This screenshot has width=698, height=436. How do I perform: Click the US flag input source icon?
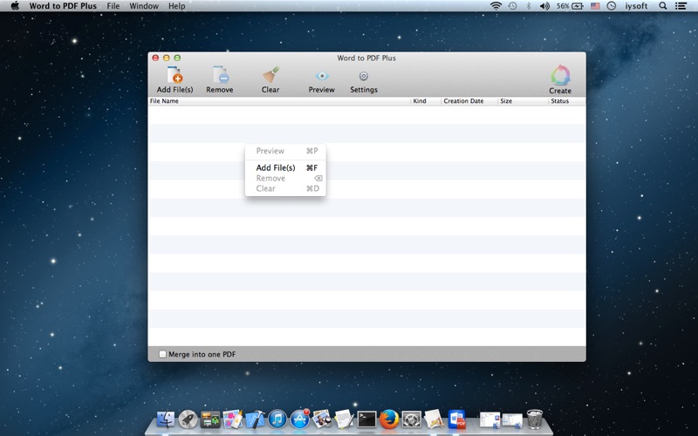pos(595,6)
